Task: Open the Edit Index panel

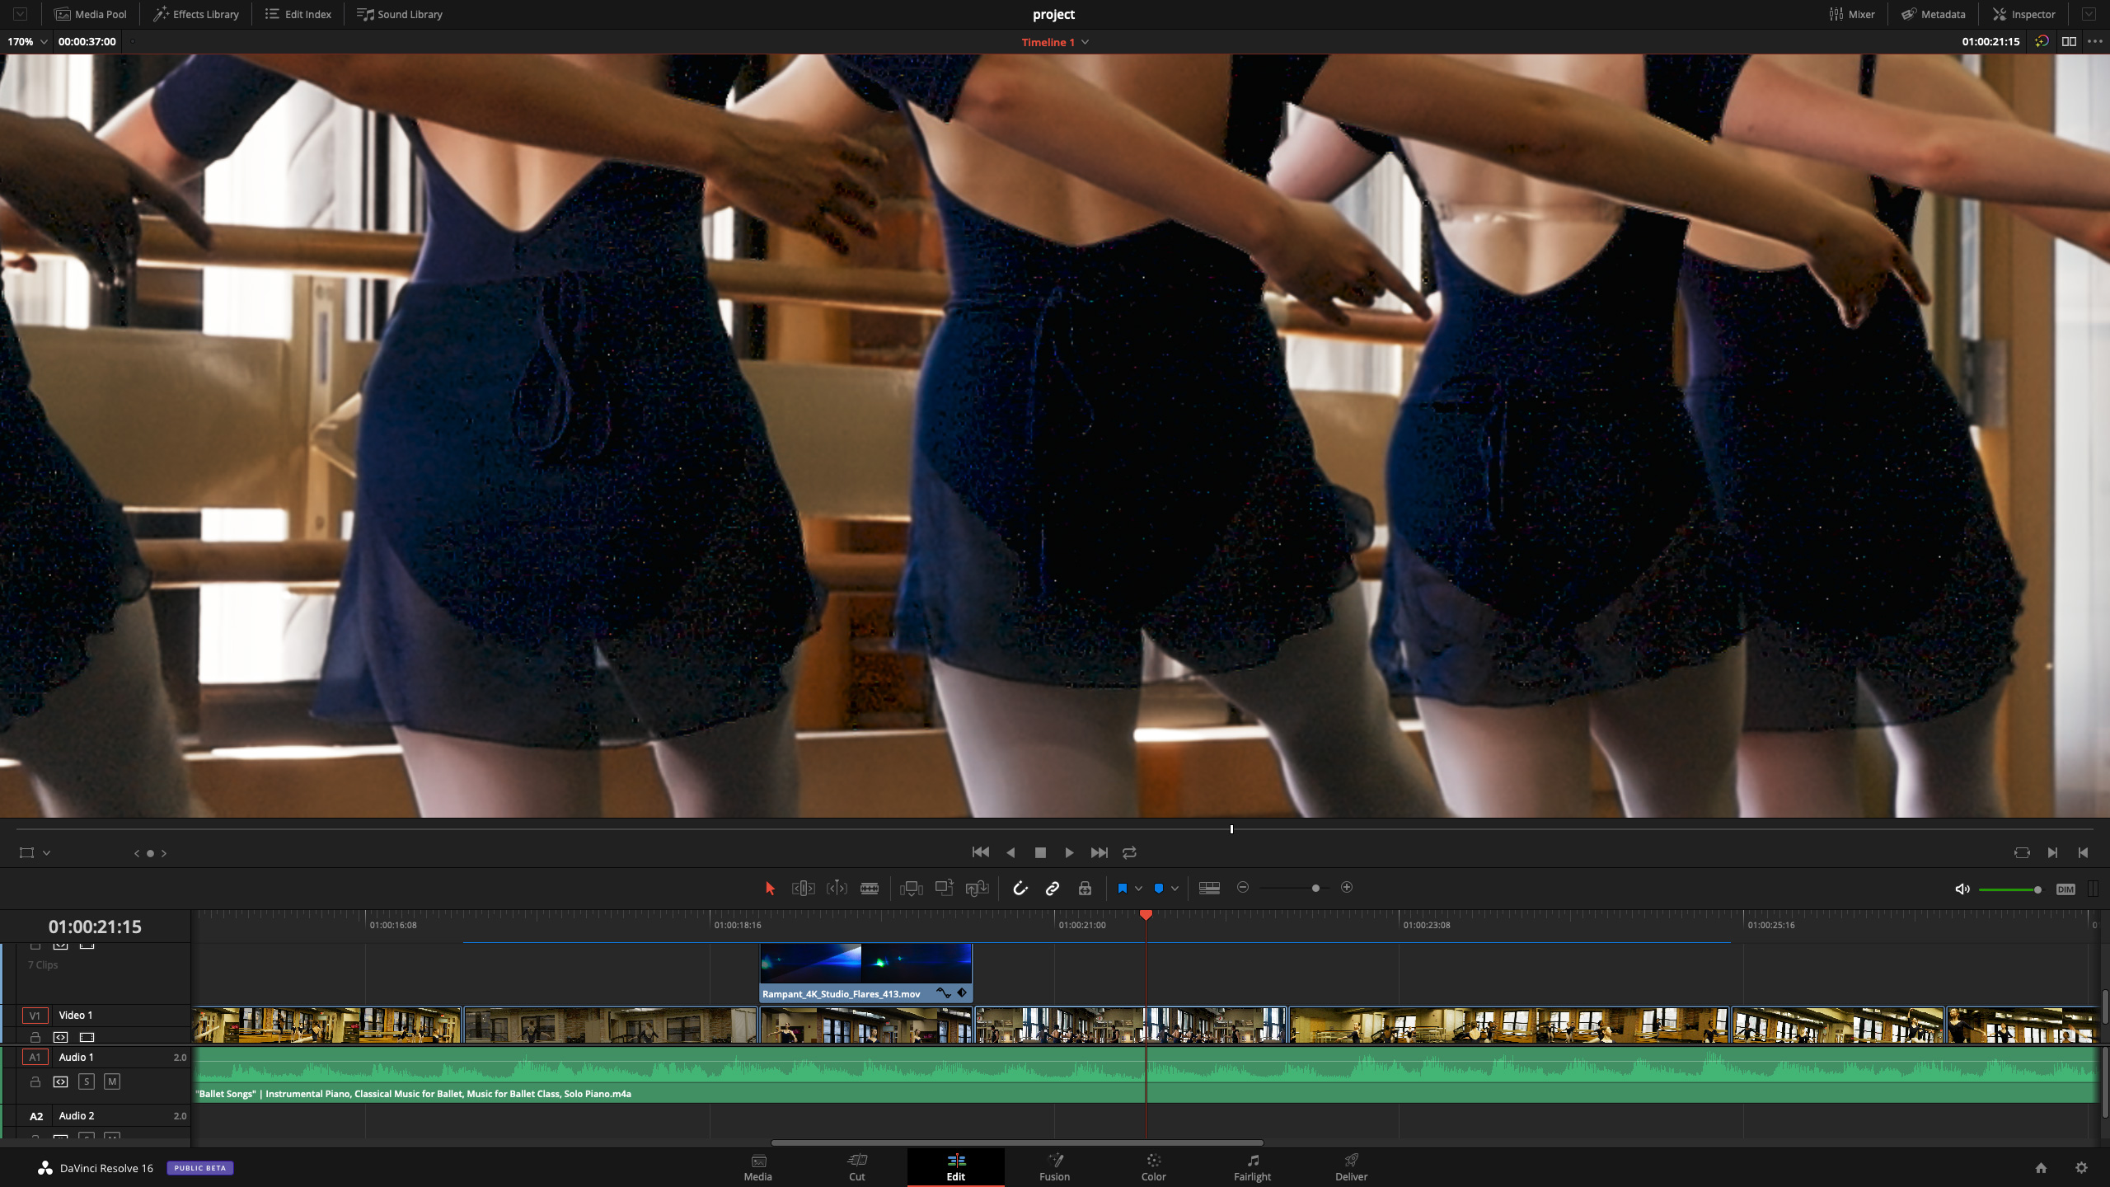Action: tap(298, 14)
